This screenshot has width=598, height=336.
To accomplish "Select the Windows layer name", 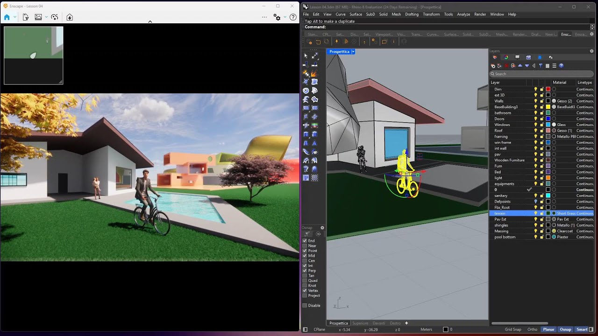I will pos(502,125).
